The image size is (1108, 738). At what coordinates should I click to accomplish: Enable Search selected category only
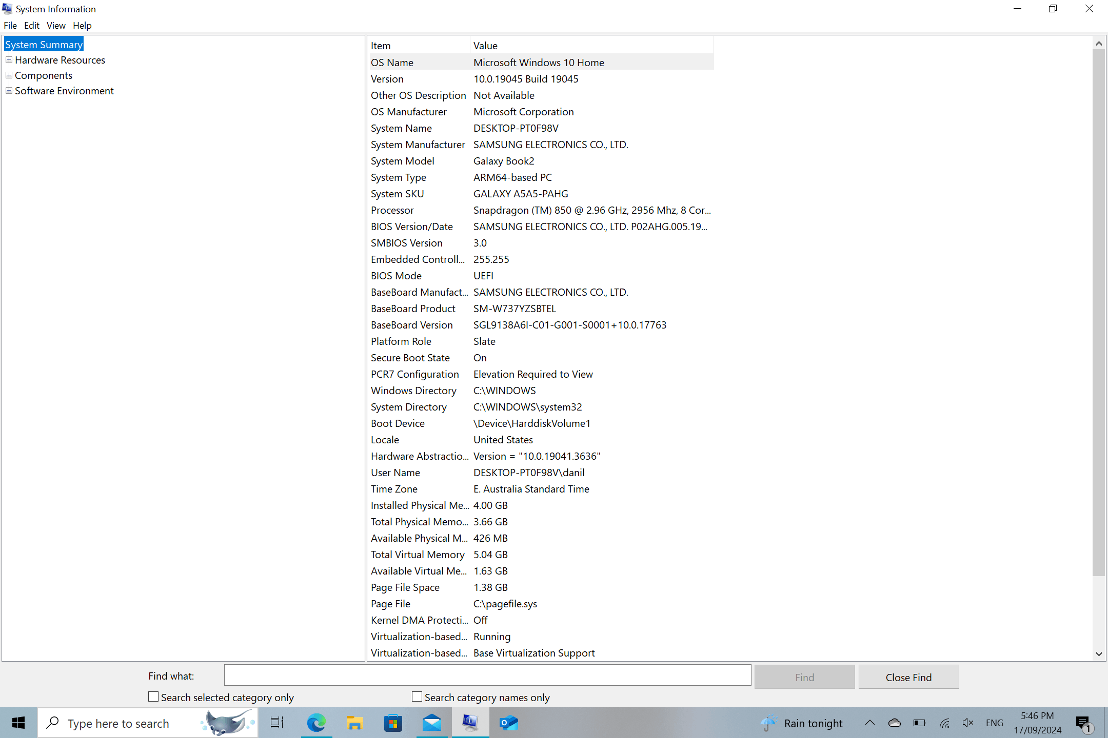pyautogui.click(x=153, y=697)
